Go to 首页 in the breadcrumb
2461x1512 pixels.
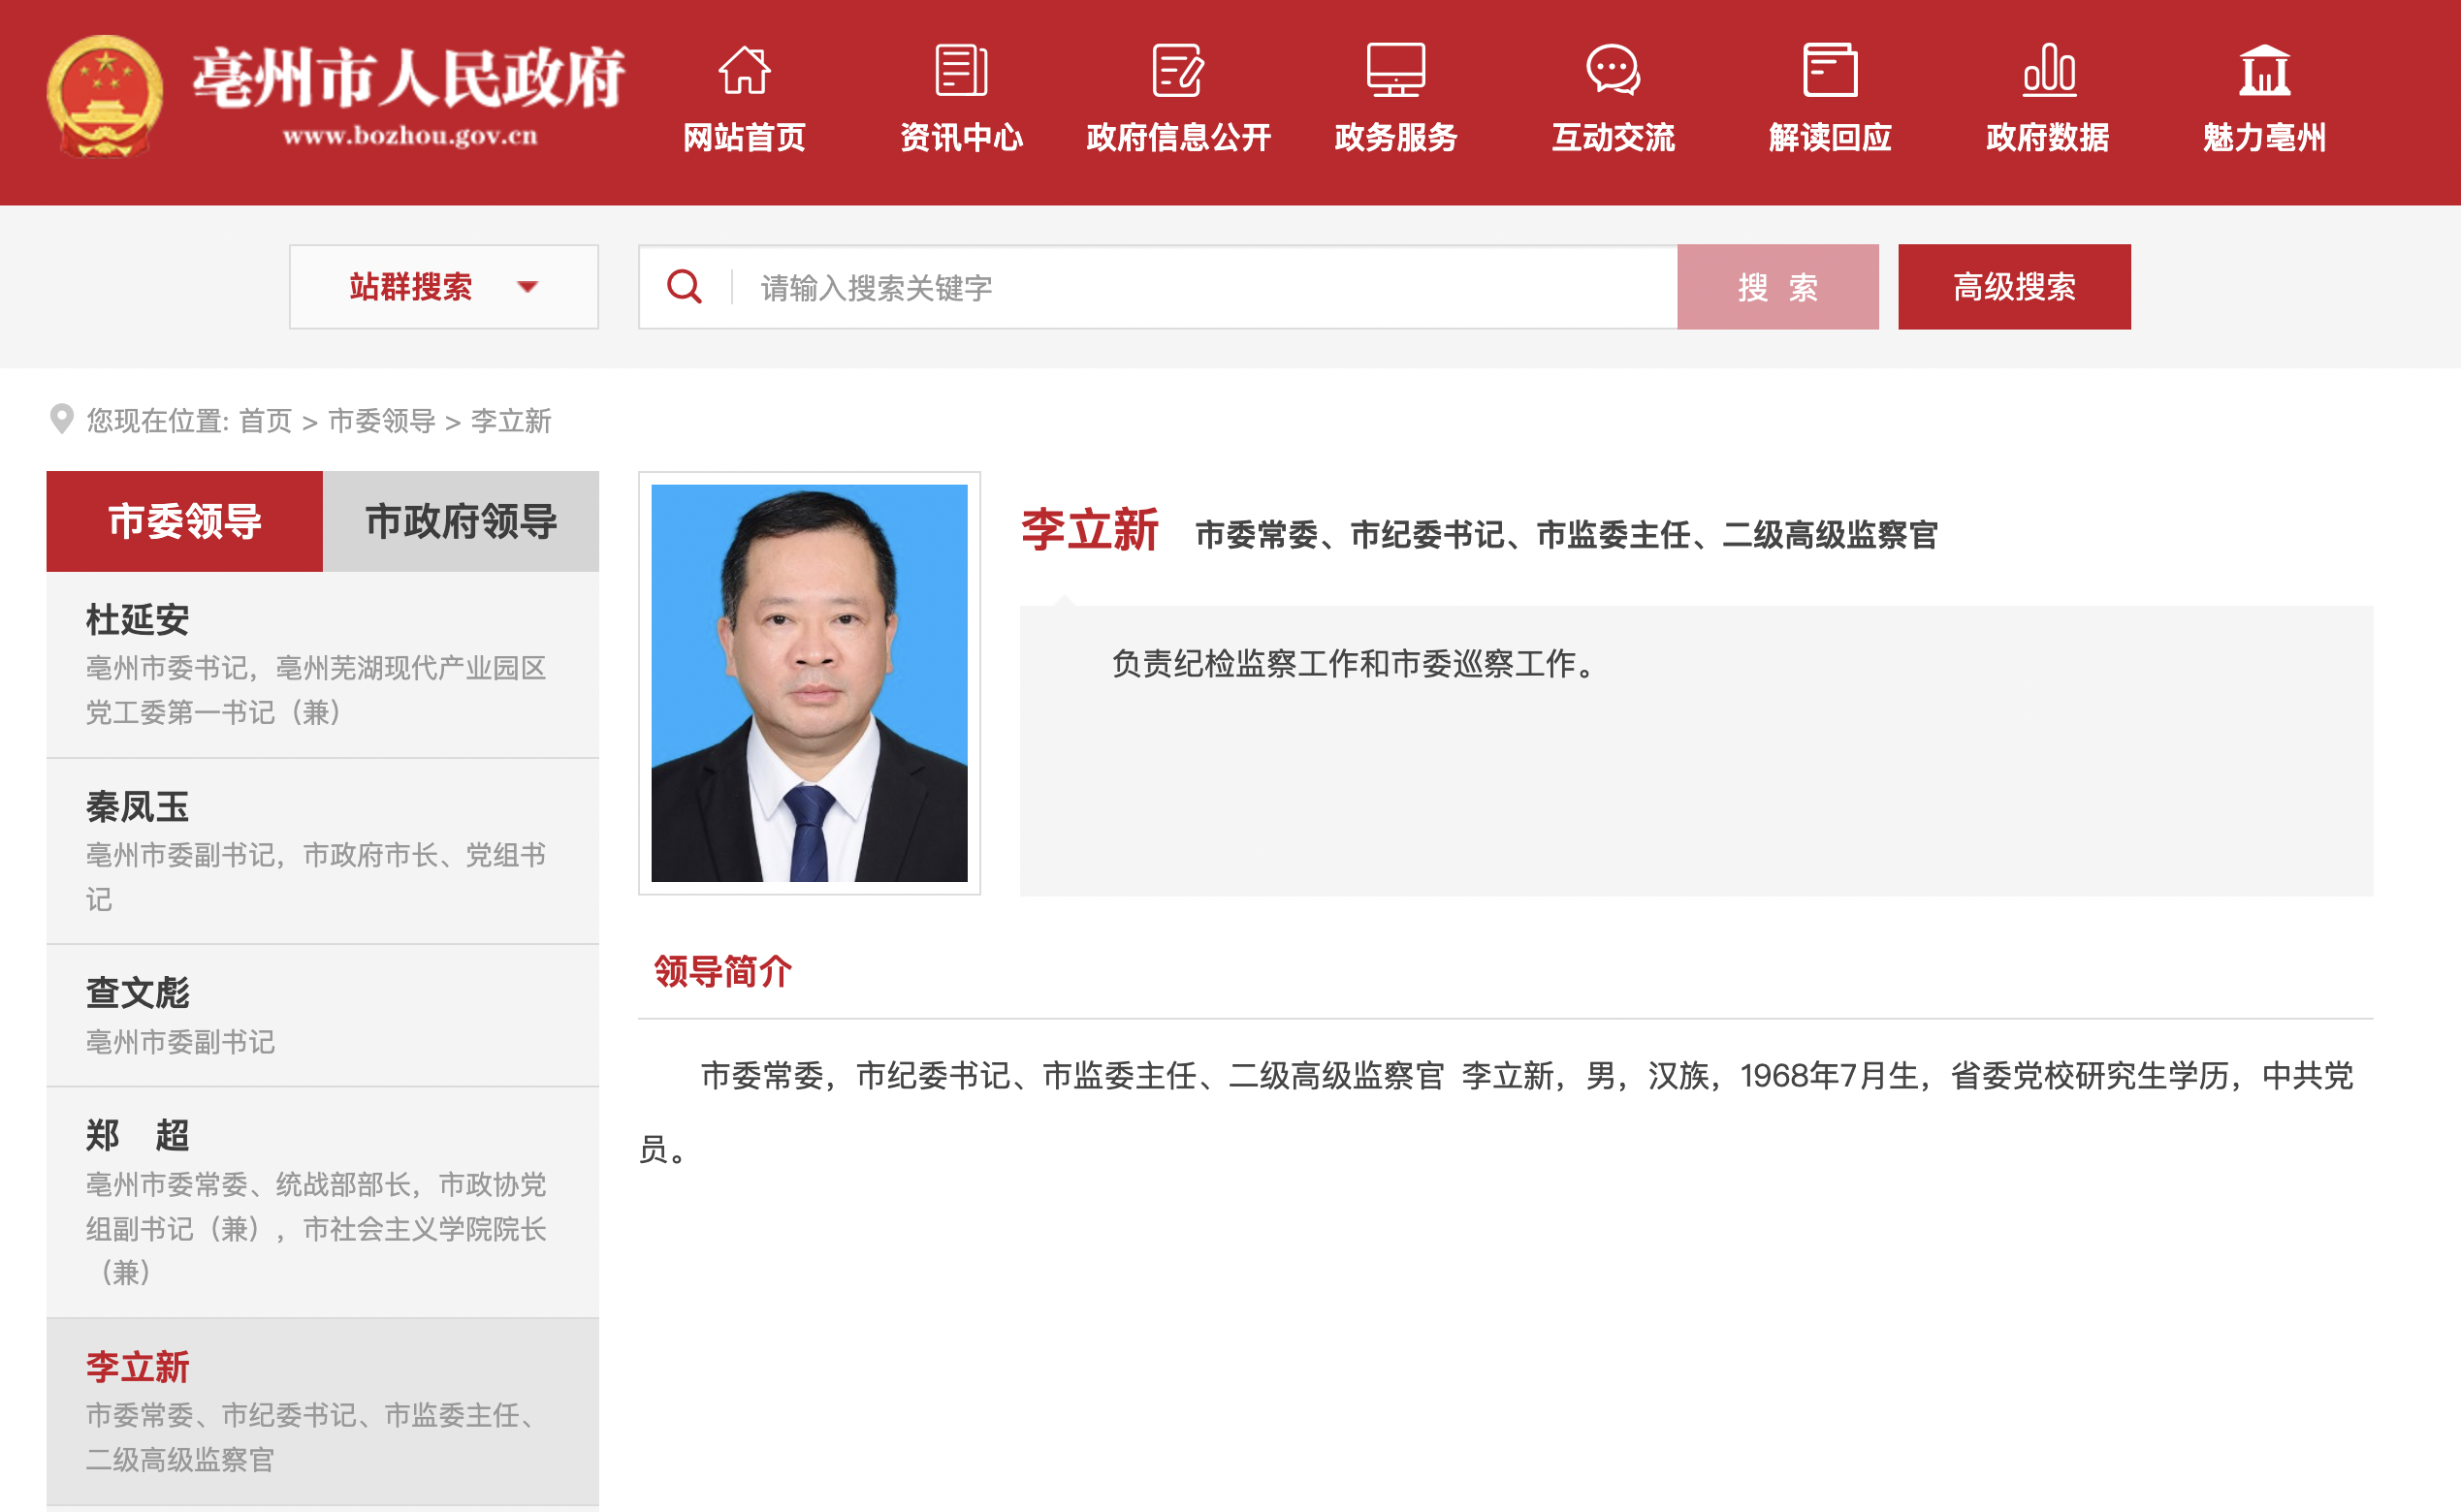[265, 421]
